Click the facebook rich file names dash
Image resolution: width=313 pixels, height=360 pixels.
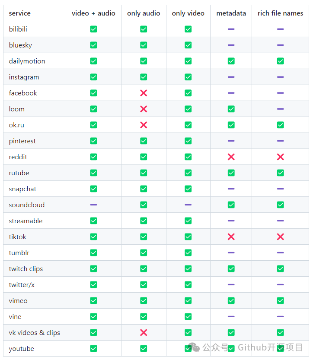point(280,93)
